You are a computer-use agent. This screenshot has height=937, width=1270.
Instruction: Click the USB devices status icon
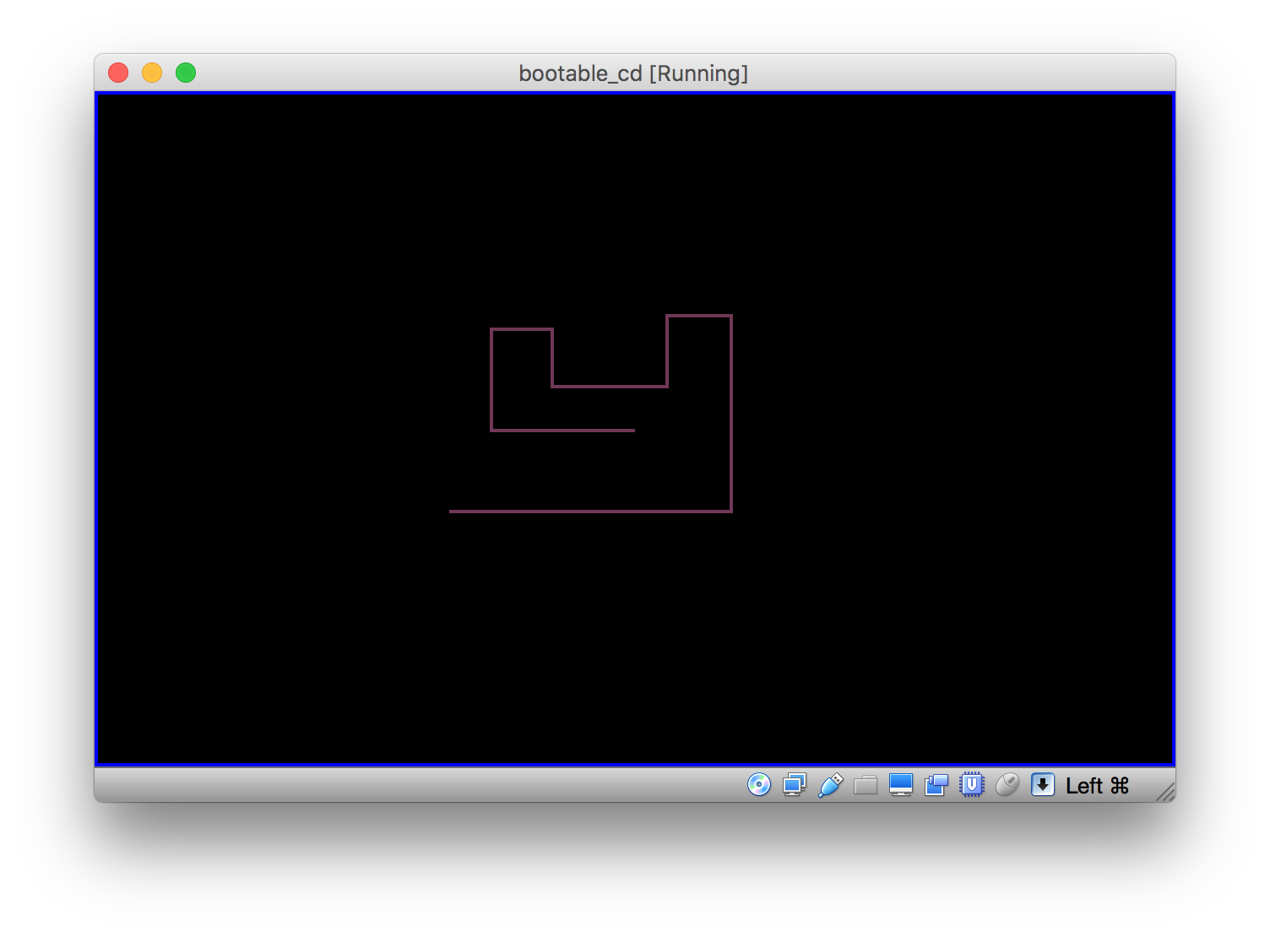point(830,785)
